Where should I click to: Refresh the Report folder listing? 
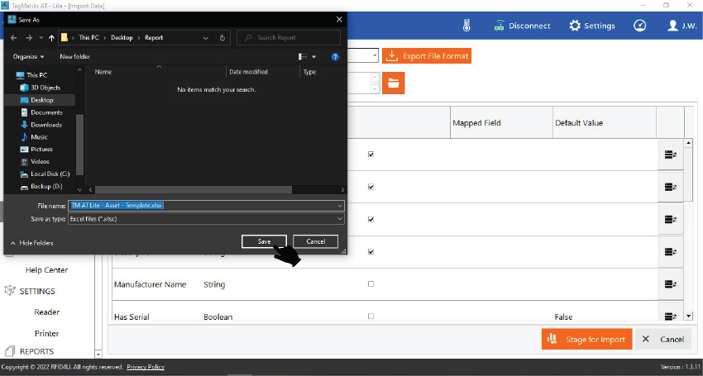coord(222,38)
